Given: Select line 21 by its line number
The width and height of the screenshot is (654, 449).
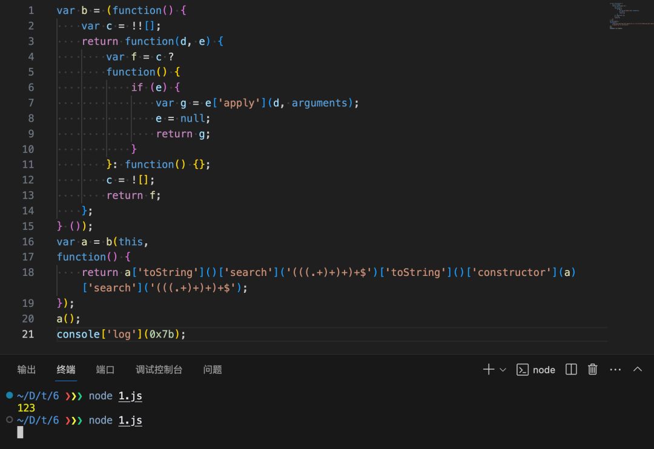Looking at the screenshot, I should [28, 334].
